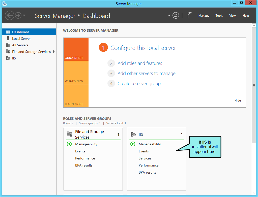Click the scrollbar down arrow

[x=254, y=193]
